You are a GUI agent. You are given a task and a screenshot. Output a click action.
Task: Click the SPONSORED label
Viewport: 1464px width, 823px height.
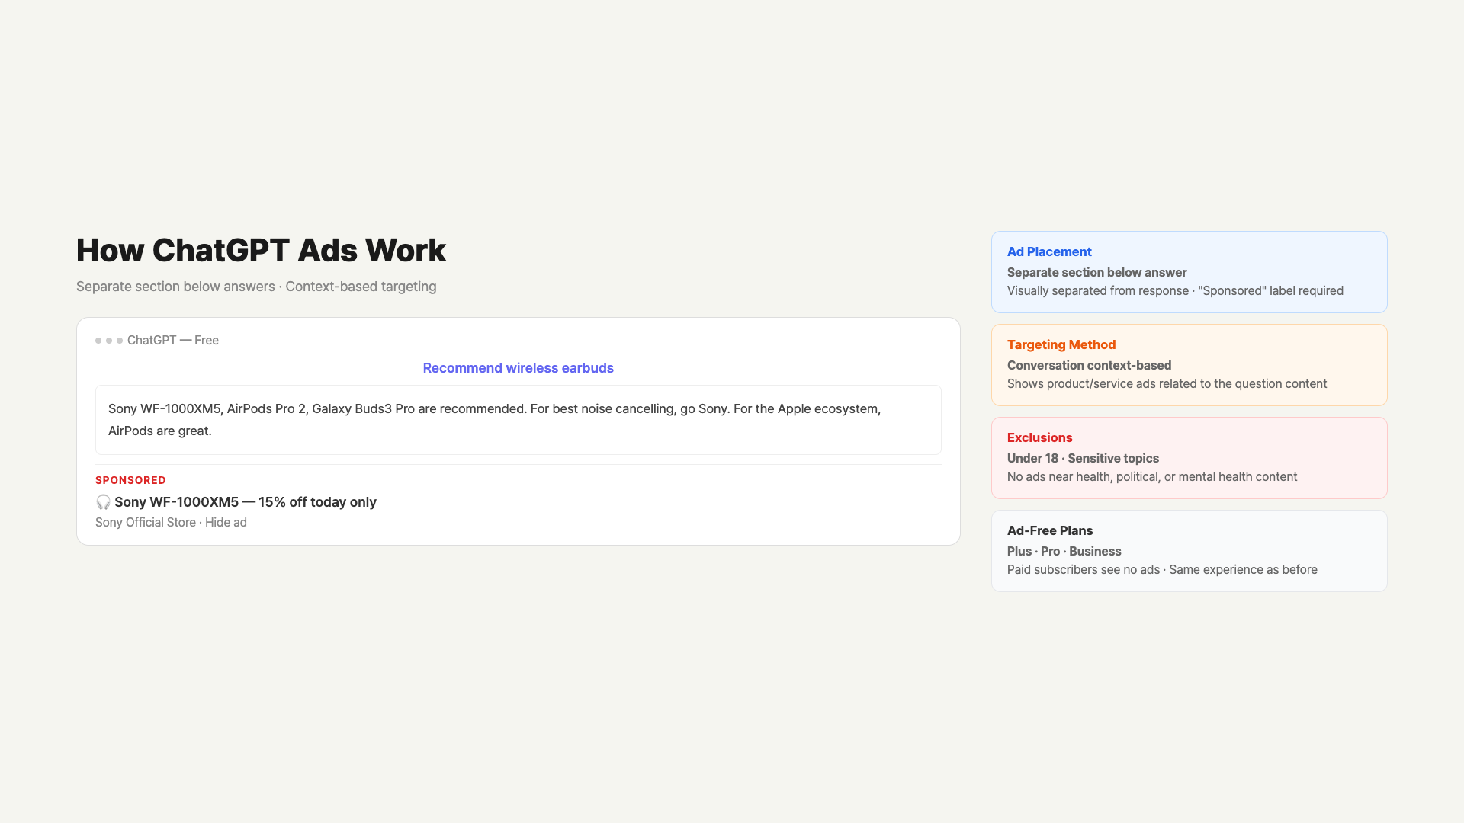click(130, 480)
